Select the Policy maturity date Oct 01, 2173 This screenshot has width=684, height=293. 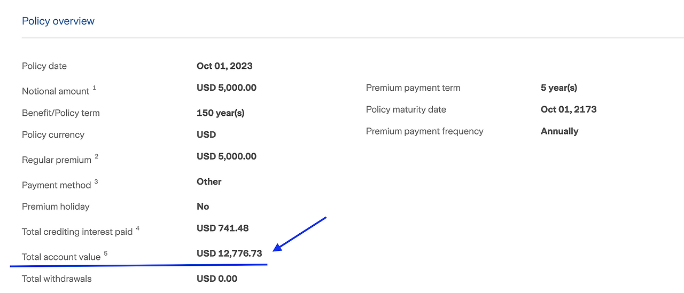tap(569, 109)
